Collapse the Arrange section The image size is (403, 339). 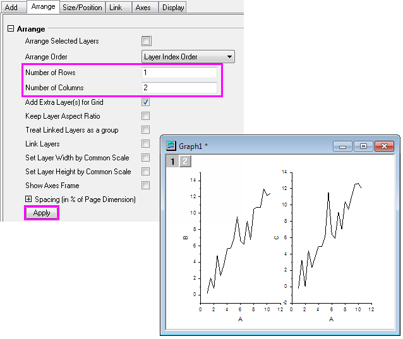point(11,28)
